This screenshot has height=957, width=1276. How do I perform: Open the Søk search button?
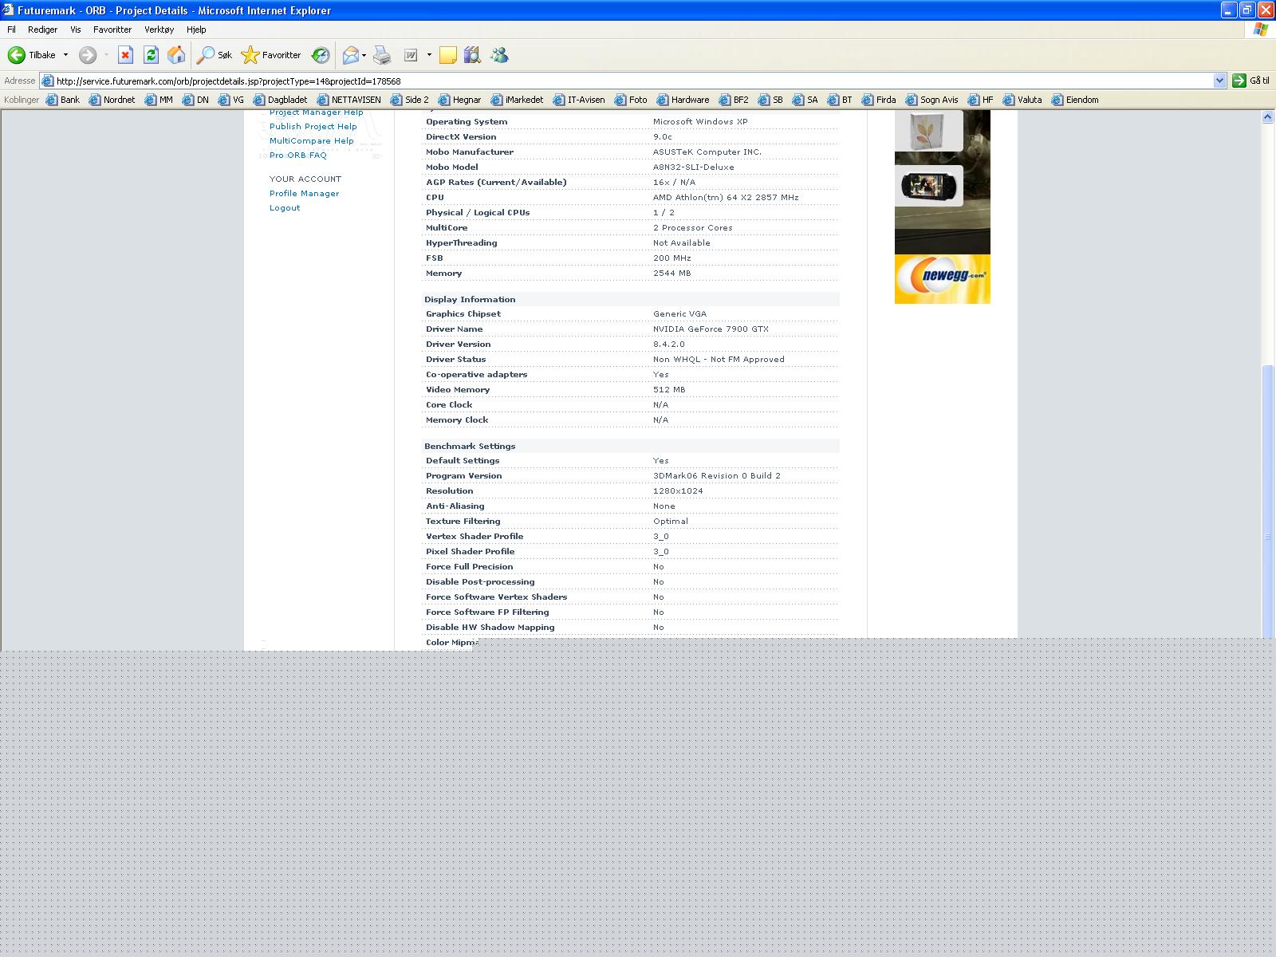tap(215, 55)
